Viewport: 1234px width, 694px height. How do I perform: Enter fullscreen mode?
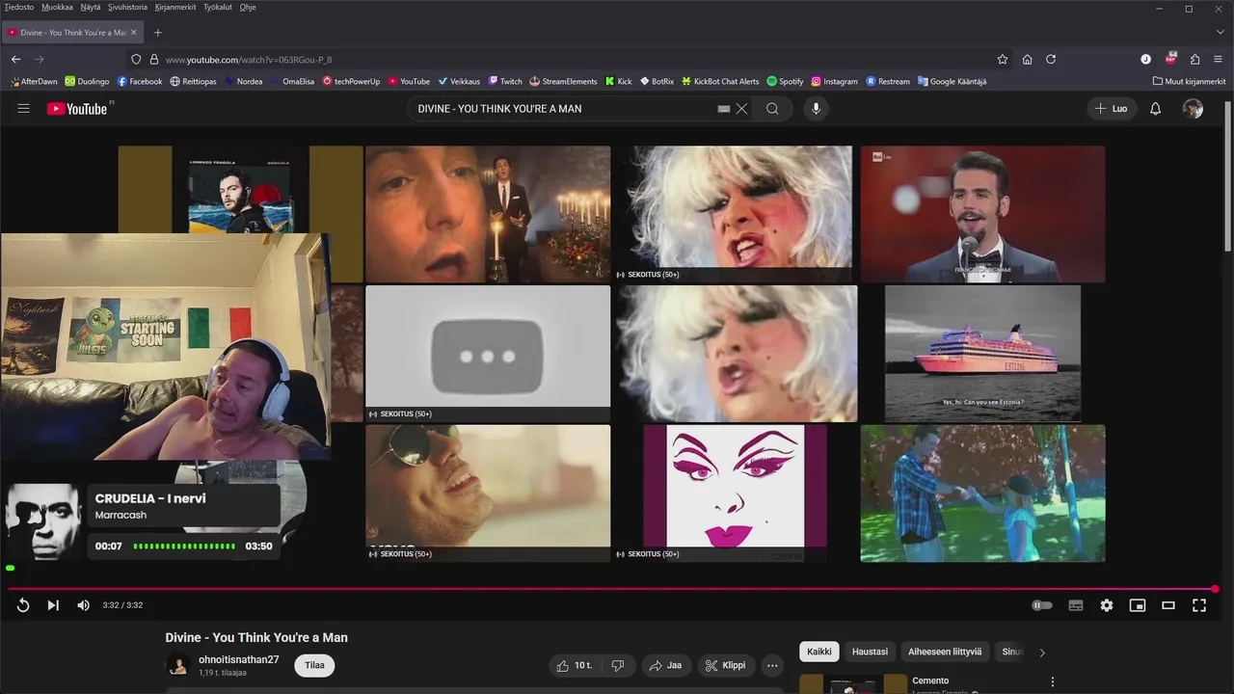pyautogui.click(x=1199, y=605)
